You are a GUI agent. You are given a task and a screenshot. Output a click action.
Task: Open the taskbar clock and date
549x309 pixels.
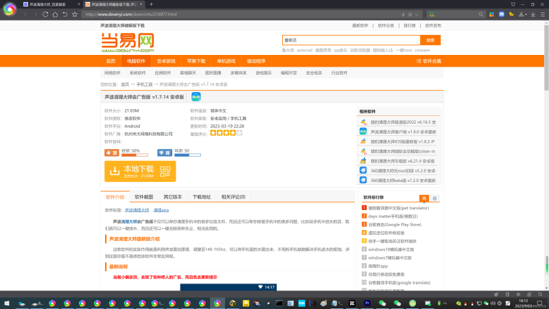coord(524,304)
